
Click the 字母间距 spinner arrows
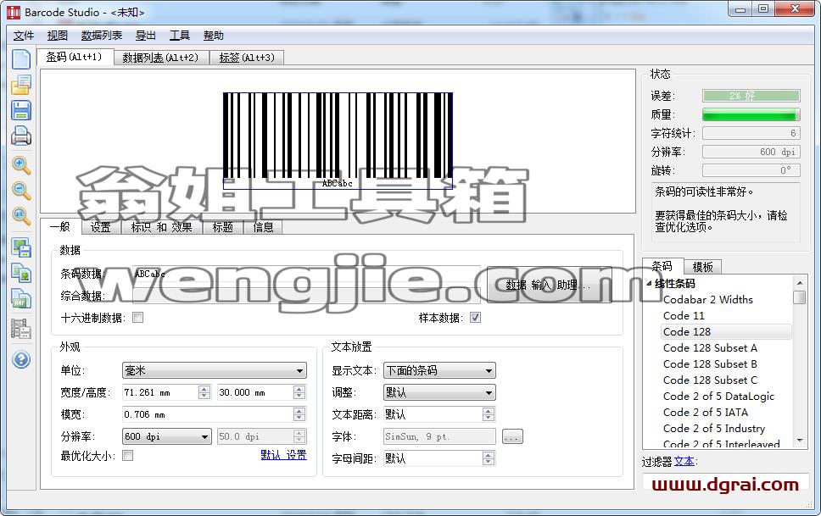tap(488, 458)
